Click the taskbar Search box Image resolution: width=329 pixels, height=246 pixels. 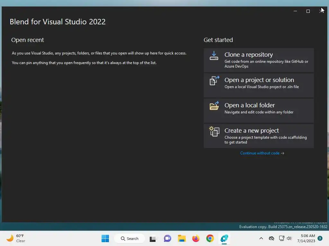click(129, 238)
